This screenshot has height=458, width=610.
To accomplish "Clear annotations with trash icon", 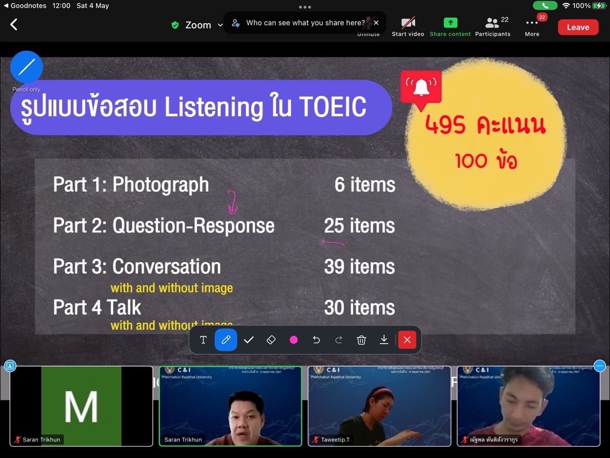I will (x=361, y=340).
